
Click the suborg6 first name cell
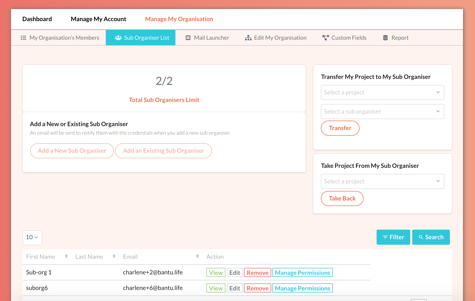click(37, 288)
